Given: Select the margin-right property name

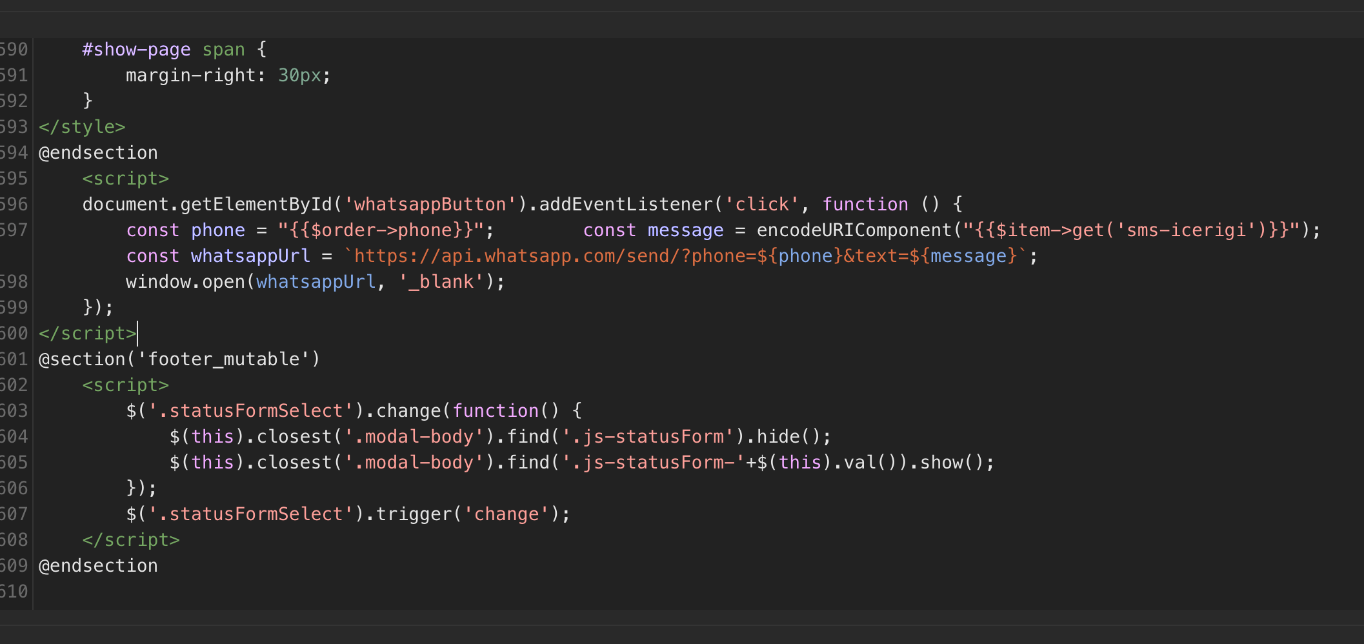Looking at the screenshot, I should [x=191, y=75].
